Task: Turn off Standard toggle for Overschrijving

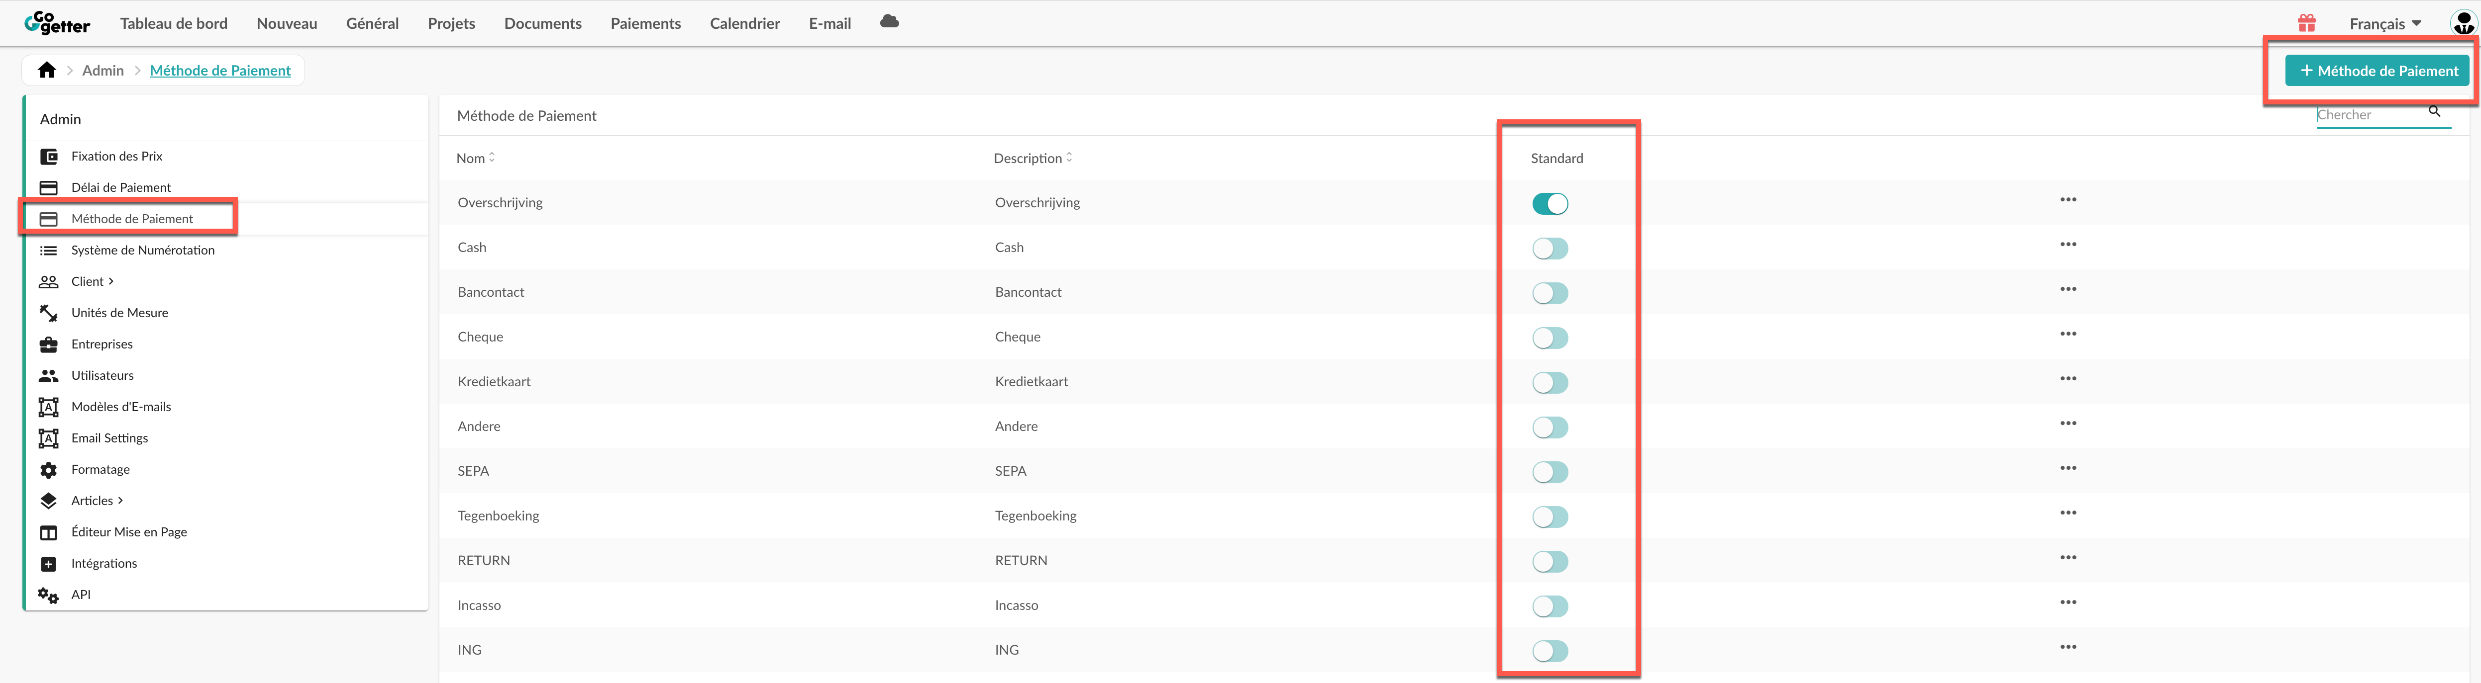Action: pyautogui.click(x=1550, y=204)
